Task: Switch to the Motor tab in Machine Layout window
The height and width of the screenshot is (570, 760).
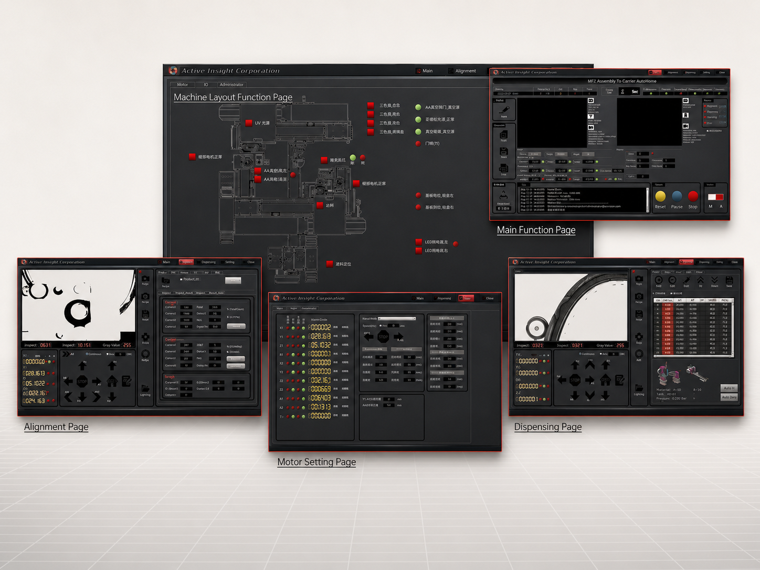Action: click(x=182, y=85)
